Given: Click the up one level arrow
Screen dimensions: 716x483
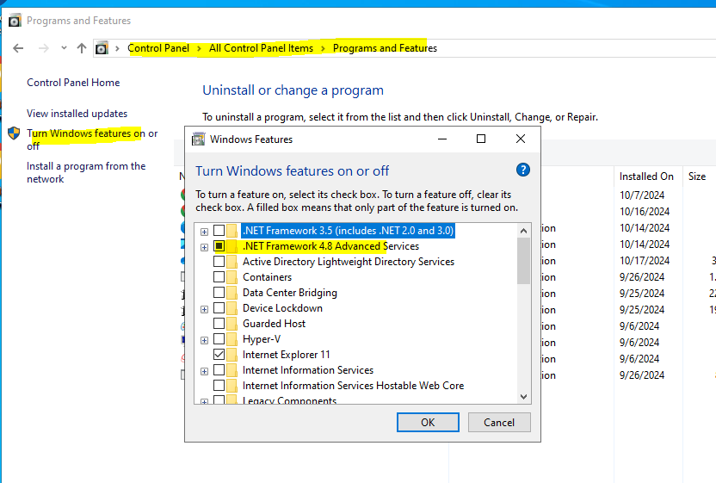Looking at the screenshot, I should coord(82,48).
